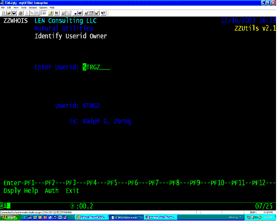277x221 pixels.
Task: Click the Save floppy disk icon
Action: (x=14, y=13)
